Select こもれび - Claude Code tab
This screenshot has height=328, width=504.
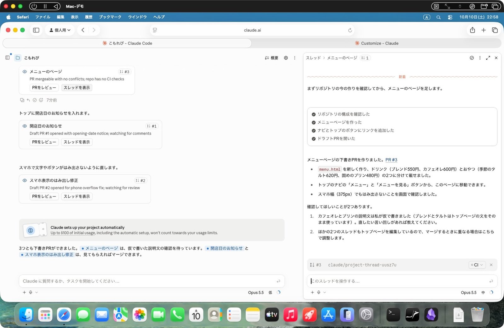pyautogui.click(x=127, y=43)
